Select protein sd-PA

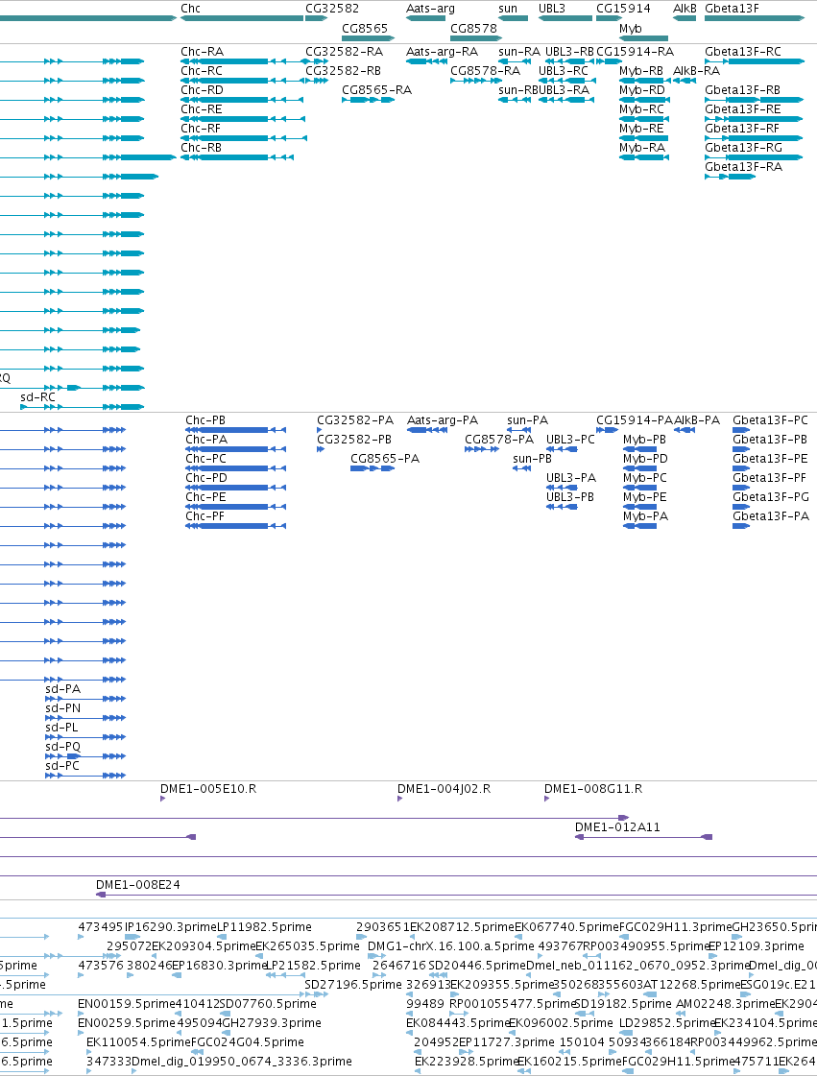tap(62, 689)
